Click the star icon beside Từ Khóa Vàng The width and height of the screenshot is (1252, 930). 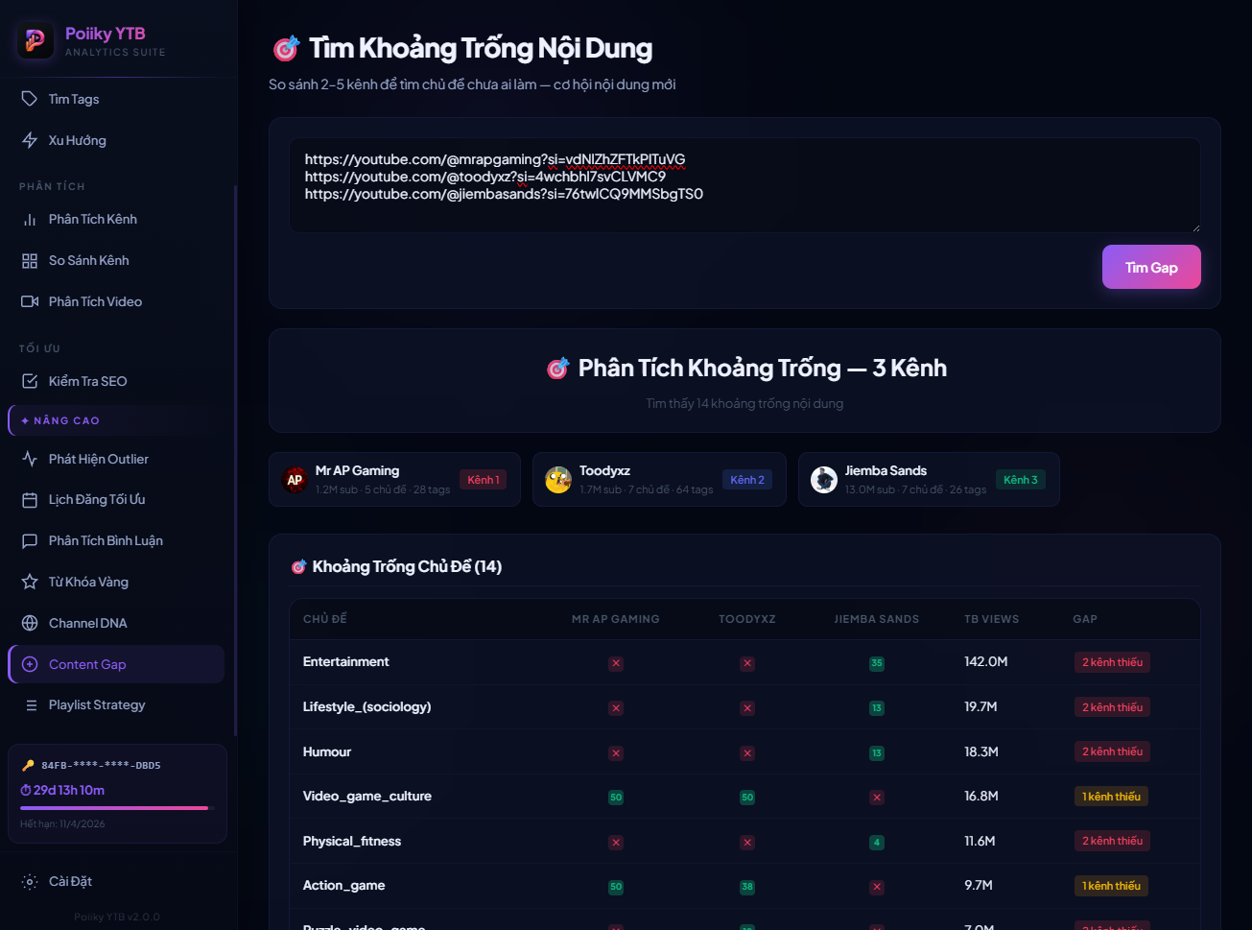click(x=30, y=582)
